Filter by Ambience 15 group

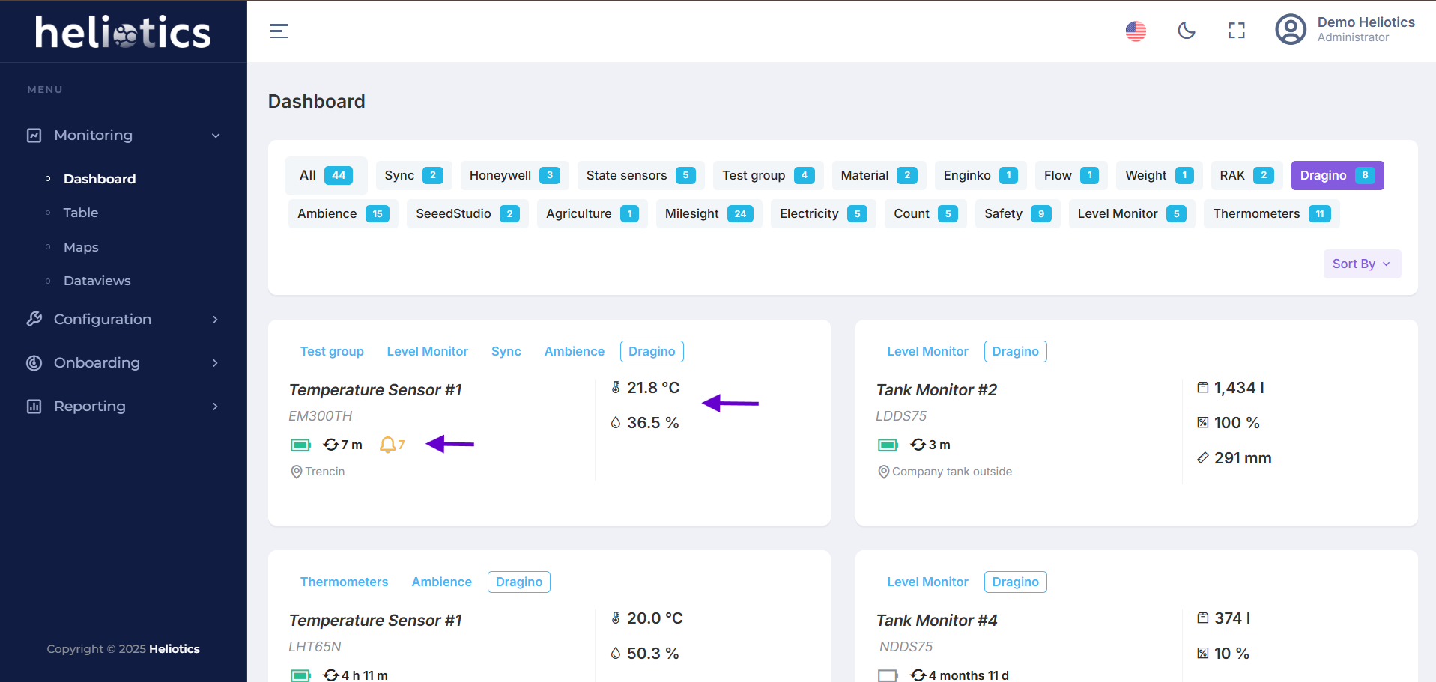click(343, 213)
